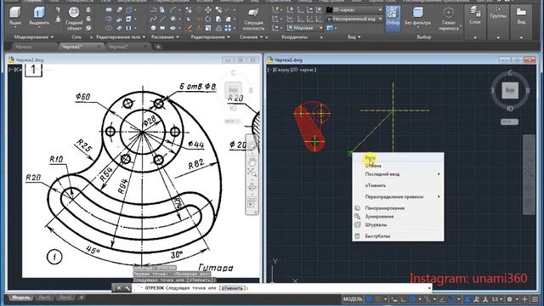Toggle snap mode in status bar
Image resolution: width=544 pixels, height=306 pixels.
tap(378, 299)
